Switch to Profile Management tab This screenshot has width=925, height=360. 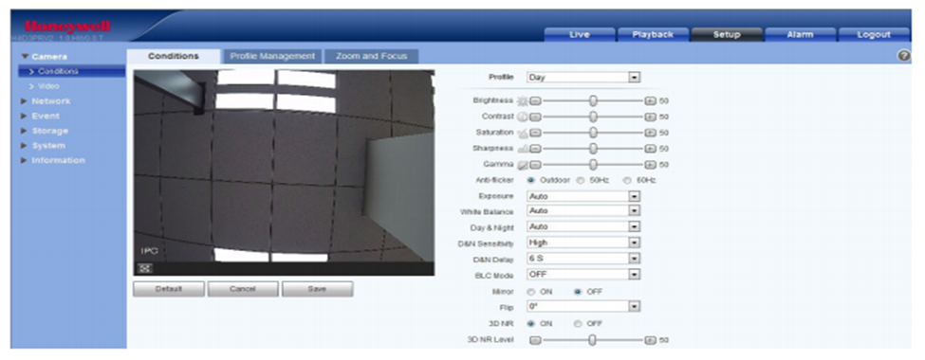[x=272, y=56]
